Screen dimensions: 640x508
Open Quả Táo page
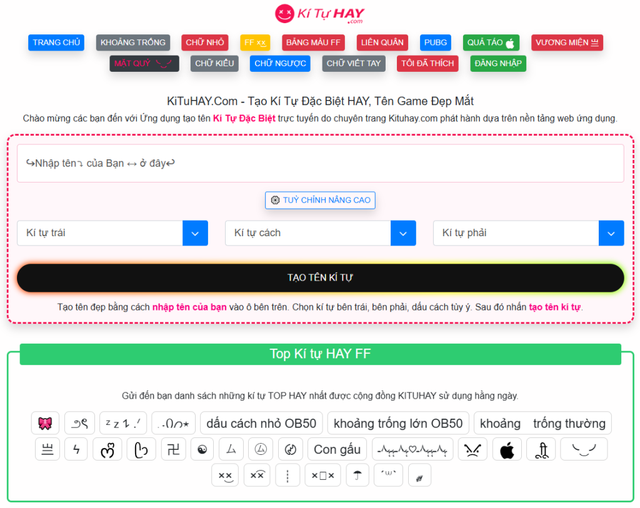pos(491,42)
